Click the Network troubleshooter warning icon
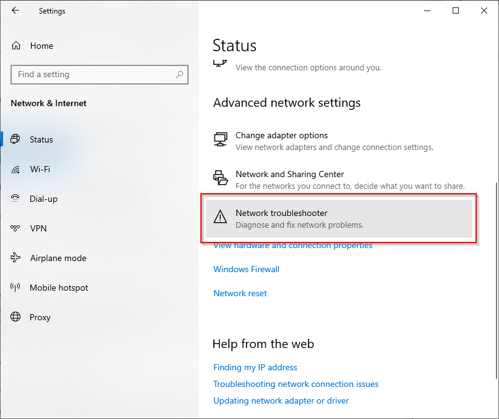This screenshot has height=419, width=499. (x=220, y=217)
